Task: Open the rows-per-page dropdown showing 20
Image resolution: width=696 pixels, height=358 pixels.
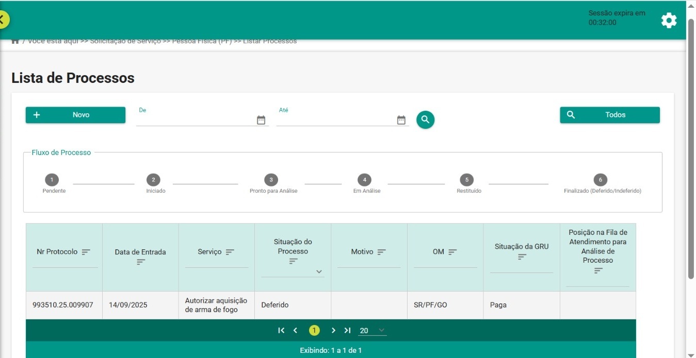Action: pos(373,330)
